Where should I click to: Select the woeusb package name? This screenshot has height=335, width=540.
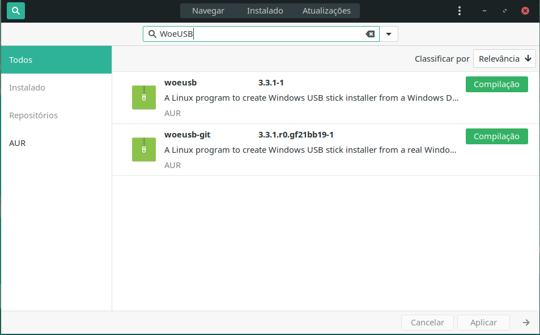pyautogui.click(x=180, y=83)
